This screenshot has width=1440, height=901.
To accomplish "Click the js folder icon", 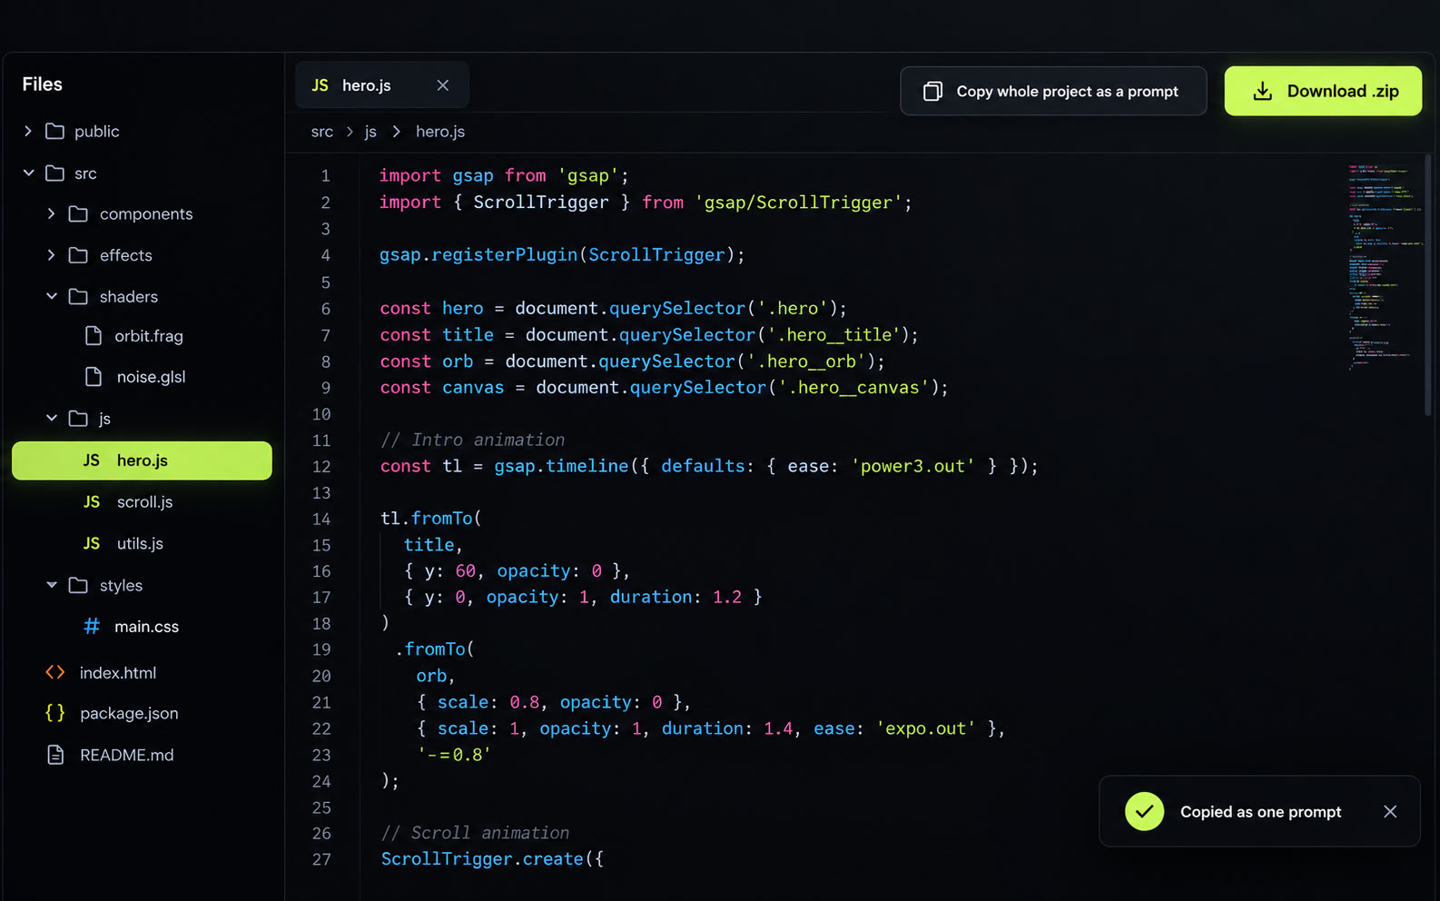I will [79, 418].
